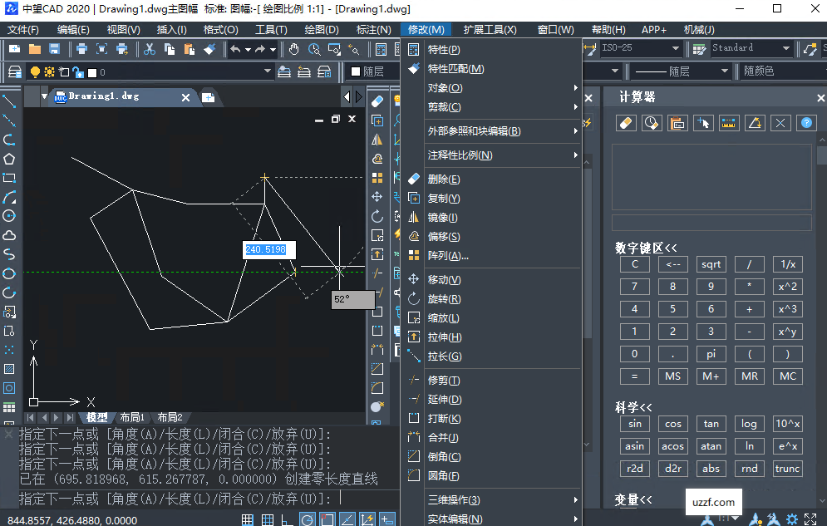Toggle the layer visibility bulb
The height and width of the screenshot is (526, 827).
coord(36,71)
